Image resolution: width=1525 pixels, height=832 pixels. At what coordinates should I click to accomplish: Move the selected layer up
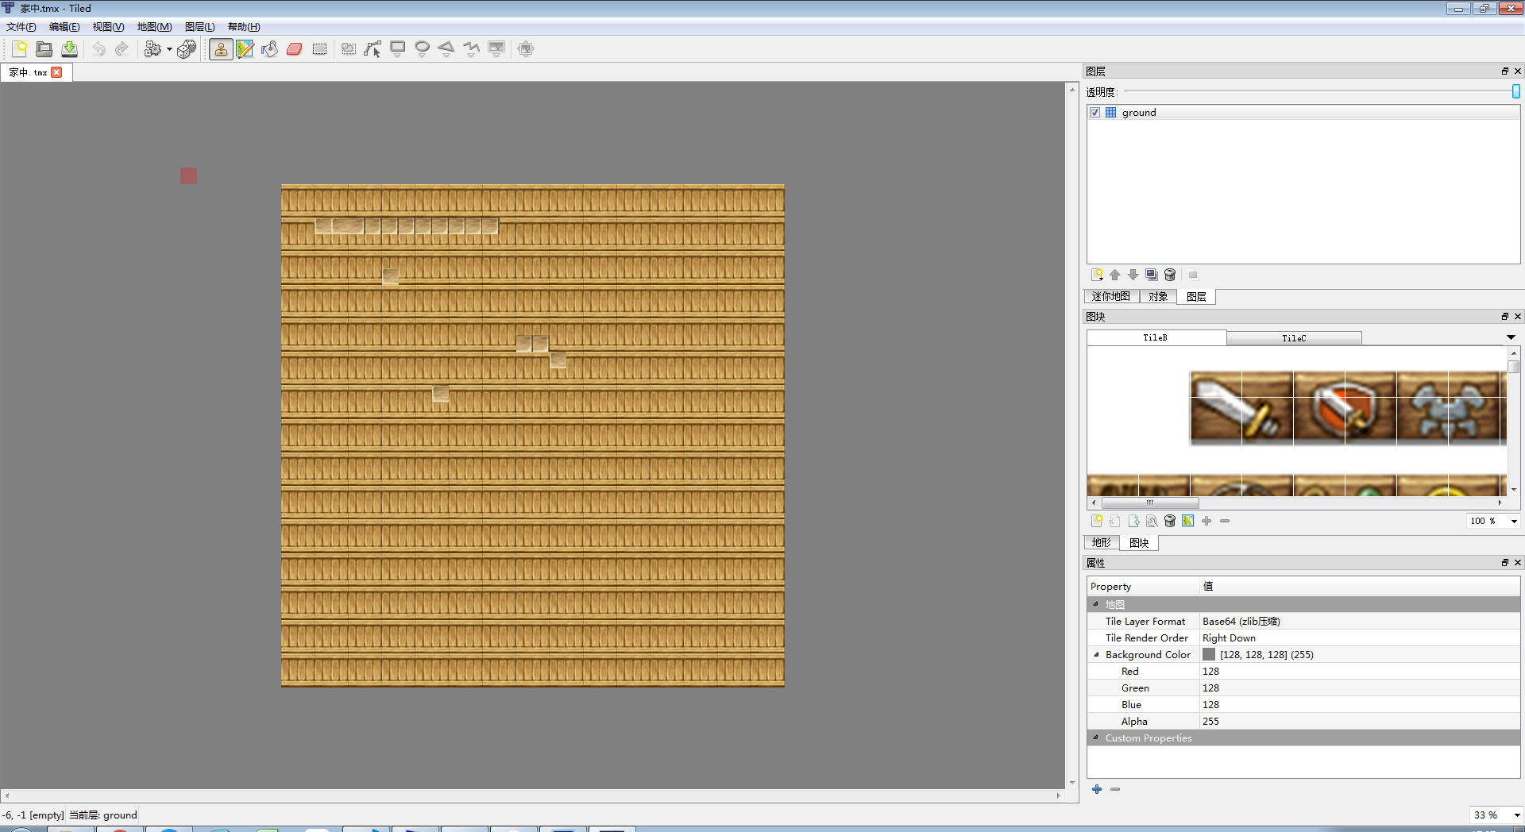[x=1115, y=275]
